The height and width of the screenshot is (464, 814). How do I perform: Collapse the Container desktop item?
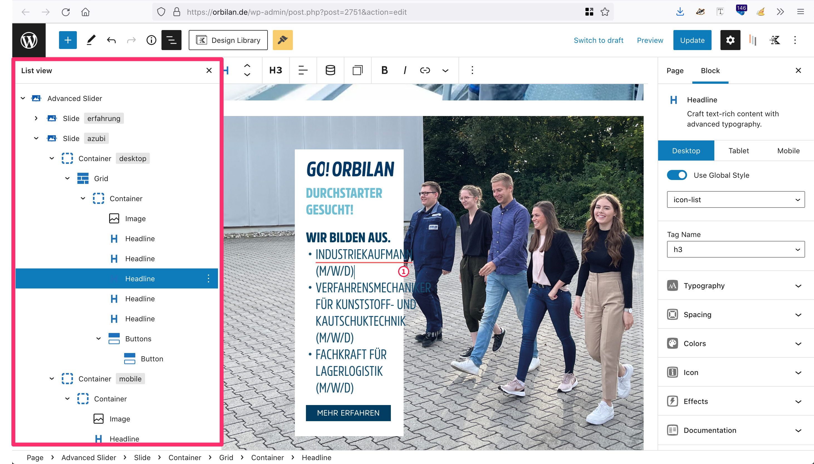[52, 158]
